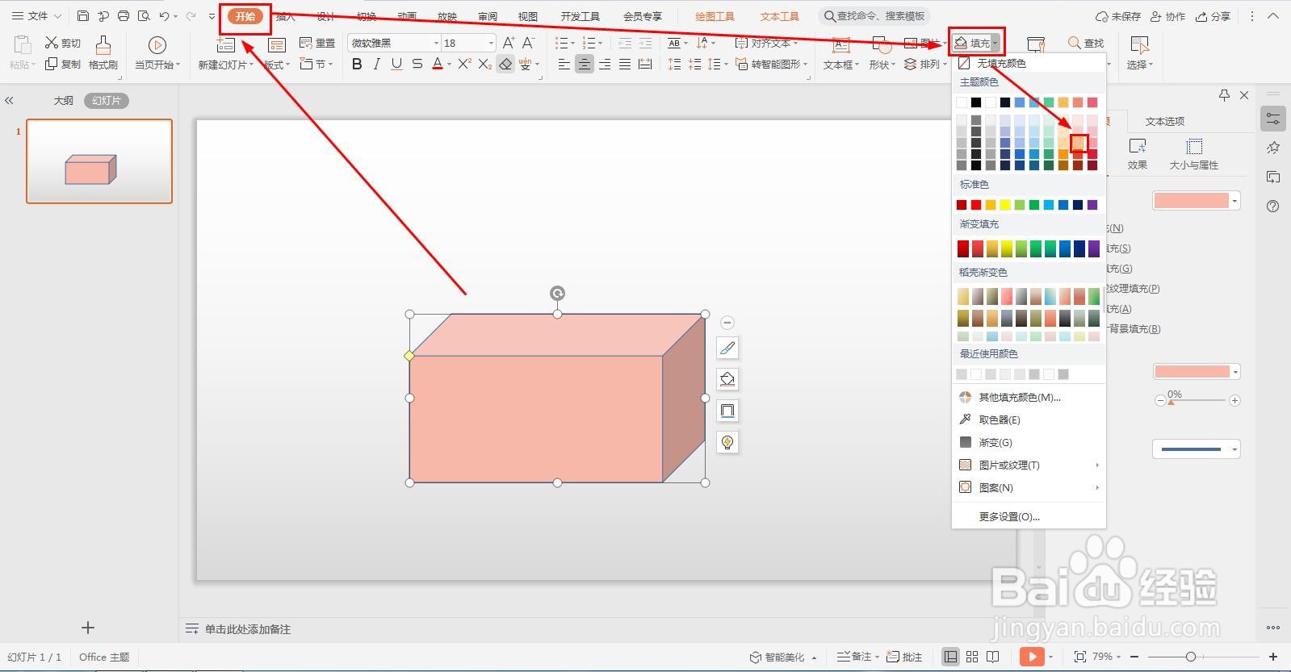Click the Cut (剪切) scissors icon
This screenshot has width=1291, height=672.
point(52,43)
